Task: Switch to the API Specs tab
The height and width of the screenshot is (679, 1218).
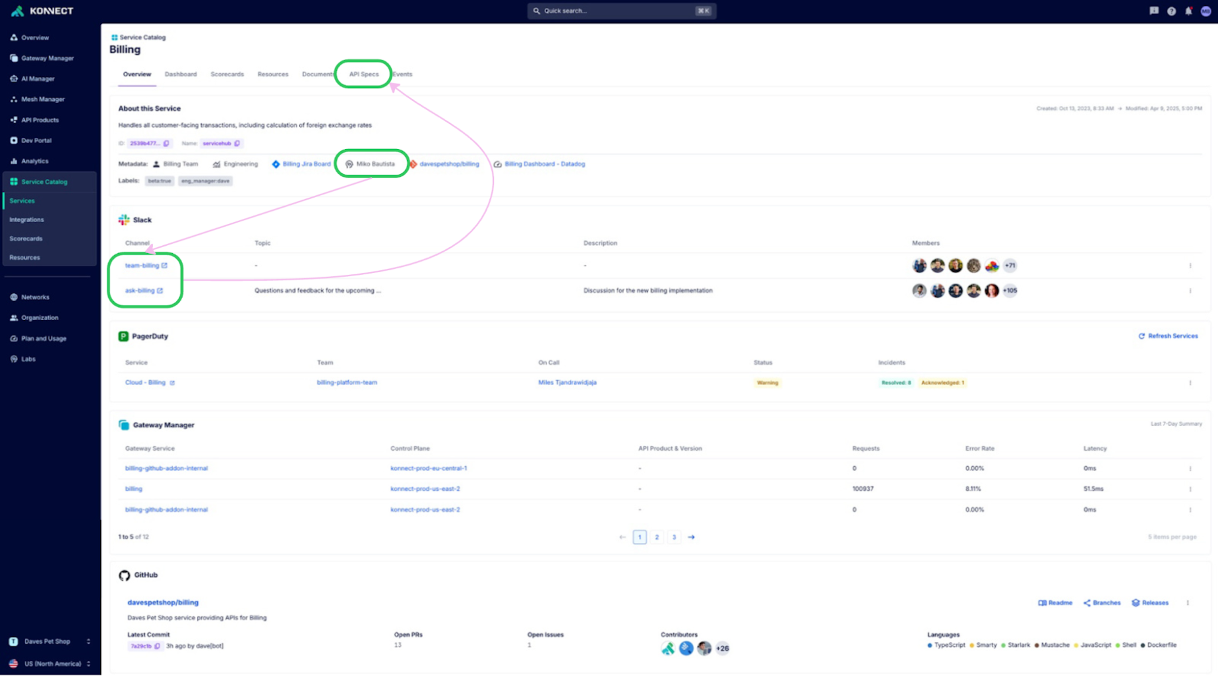Action: (x=363, y=74)
